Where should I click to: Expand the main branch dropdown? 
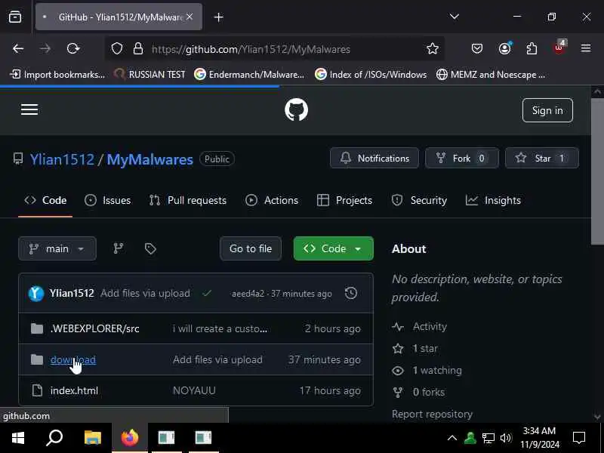(57, 248)
